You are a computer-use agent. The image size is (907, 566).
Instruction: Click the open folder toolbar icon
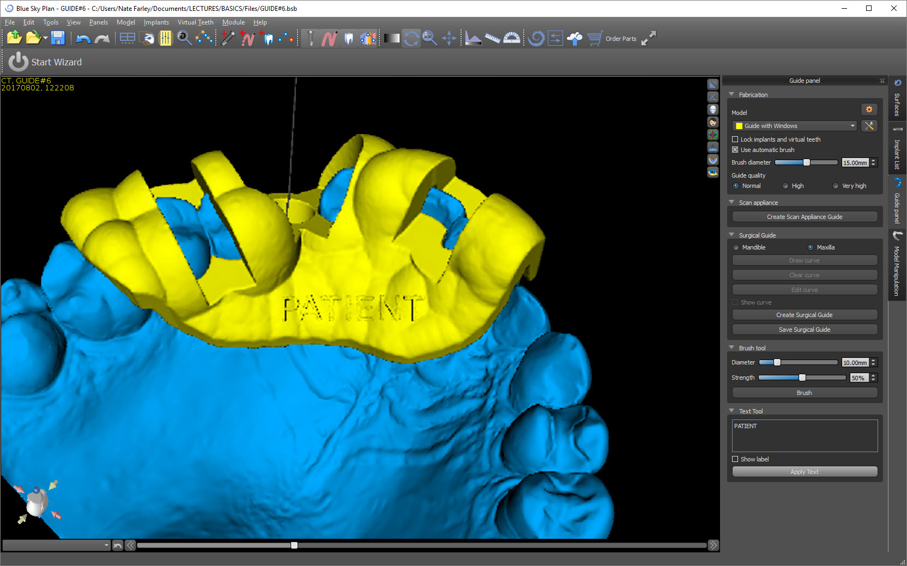pyautogui.click(x=33, y=38)
